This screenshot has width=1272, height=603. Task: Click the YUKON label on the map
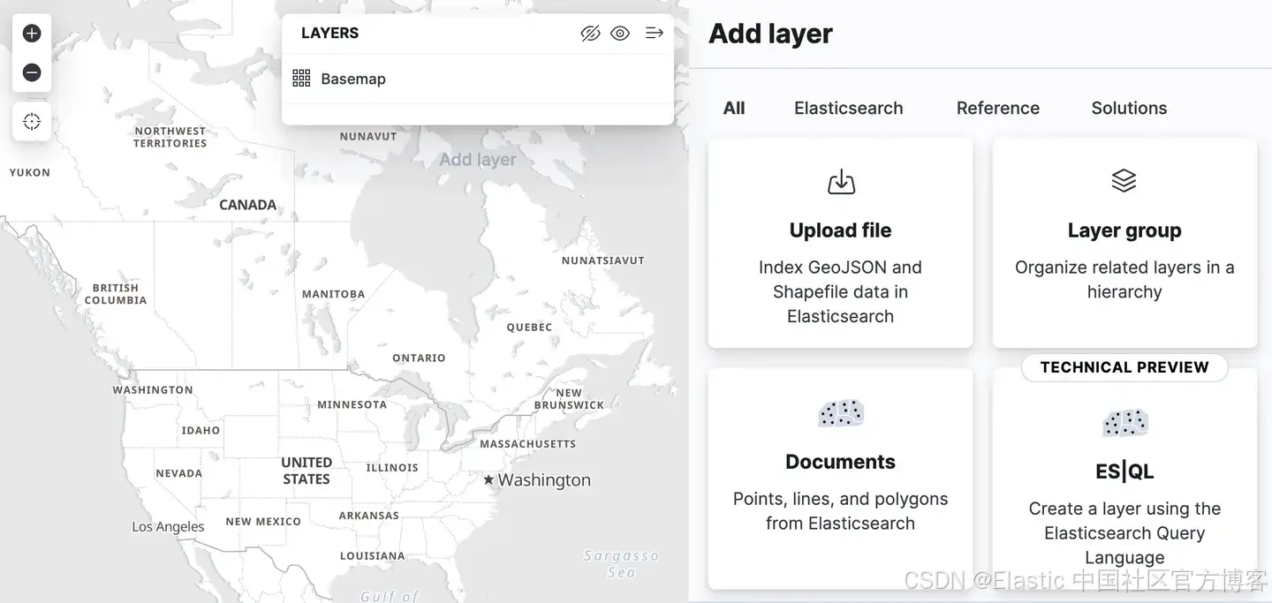(30, 172)
